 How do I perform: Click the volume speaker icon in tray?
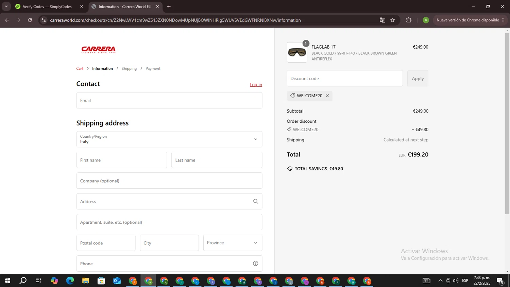[456, 281]
